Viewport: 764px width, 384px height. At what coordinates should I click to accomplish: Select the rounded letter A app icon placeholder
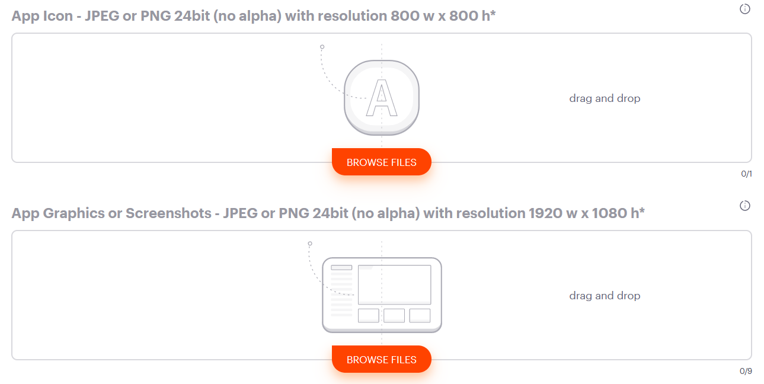pyautogui.click(x=382, y=98)
